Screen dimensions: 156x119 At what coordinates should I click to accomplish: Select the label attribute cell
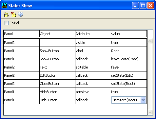[x=93, y=51]
